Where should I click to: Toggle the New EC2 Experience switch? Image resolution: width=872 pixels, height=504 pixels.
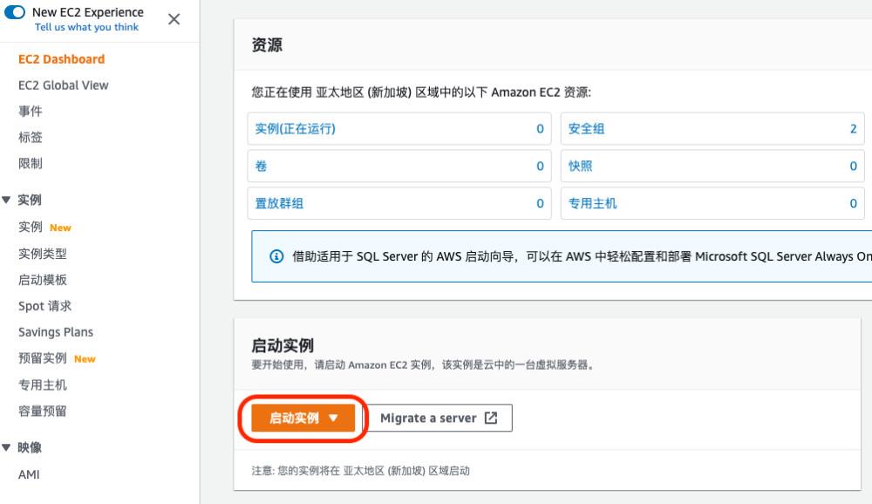coord(15,13)
